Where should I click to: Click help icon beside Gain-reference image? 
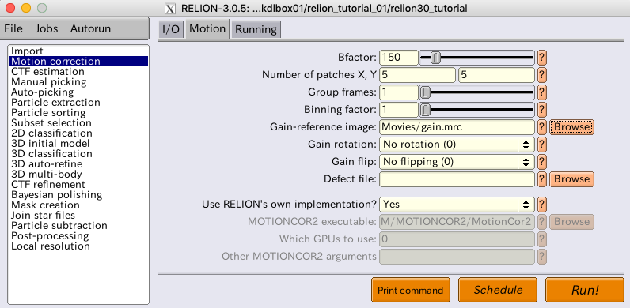pos(541,127)
